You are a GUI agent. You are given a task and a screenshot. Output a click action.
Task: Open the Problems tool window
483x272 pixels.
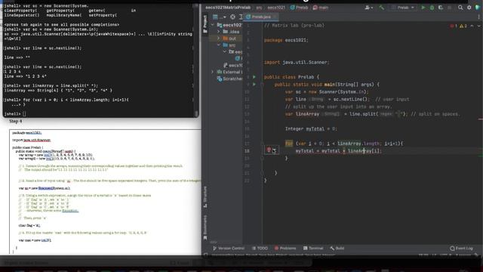coord(285,249)
